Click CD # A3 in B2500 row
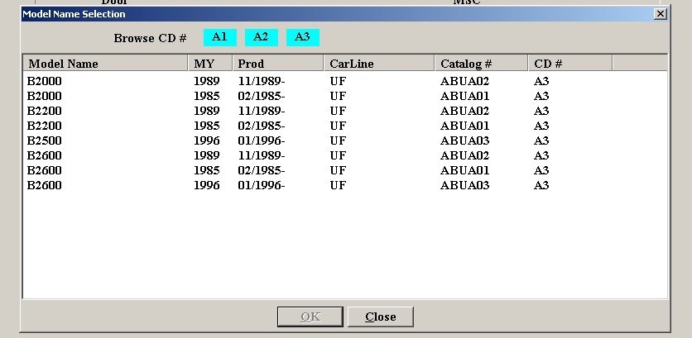Viewport: 692px width, 338px height. point(541,141)
